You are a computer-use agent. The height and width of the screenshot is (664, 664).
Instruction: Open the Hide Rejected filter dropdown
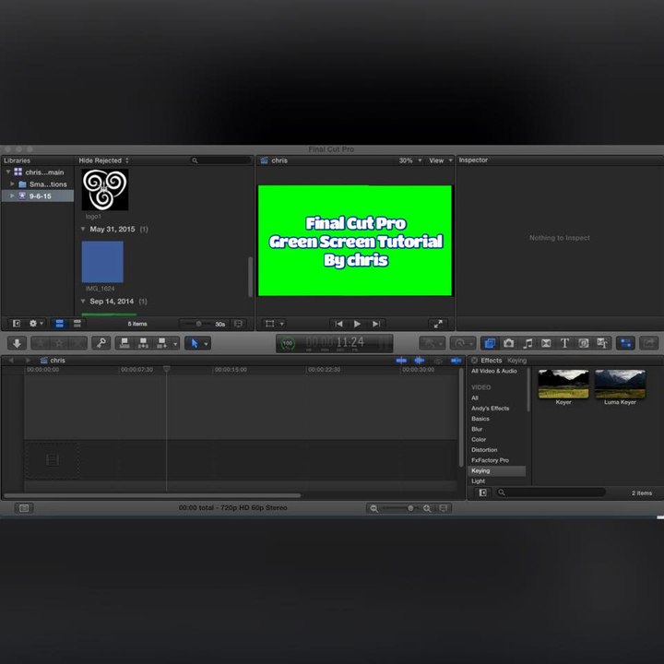point(103,160)
